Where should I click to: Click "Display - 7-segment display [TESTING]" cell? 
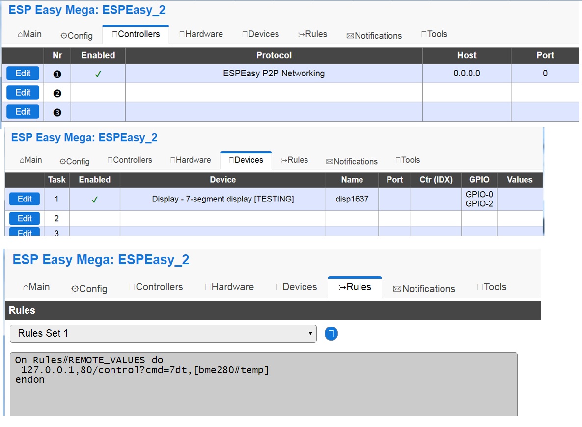[x=222, y=199]
